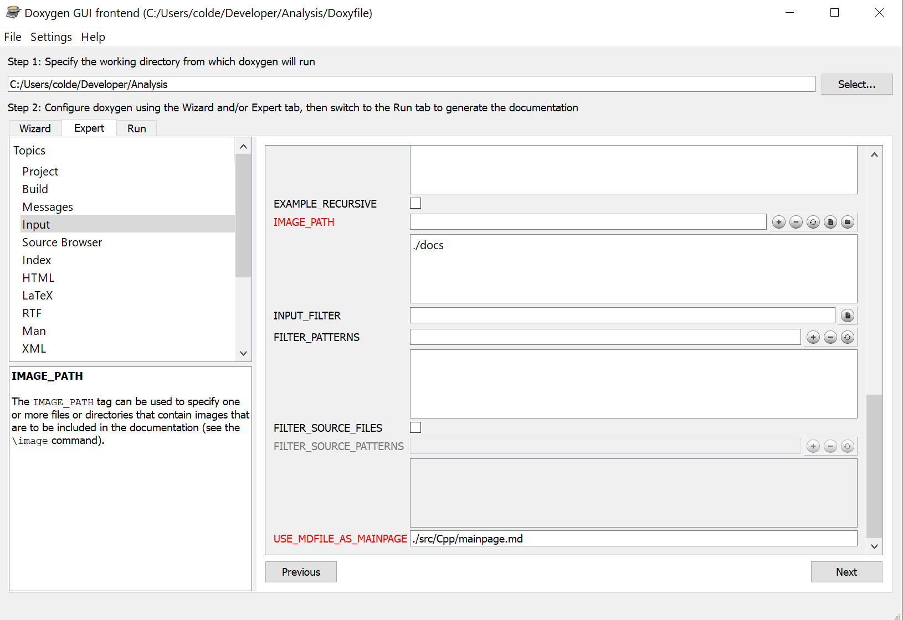This screenshot has width=903, height=620.
Task: Select the Project topic
Action: click(x=40, y=172)
